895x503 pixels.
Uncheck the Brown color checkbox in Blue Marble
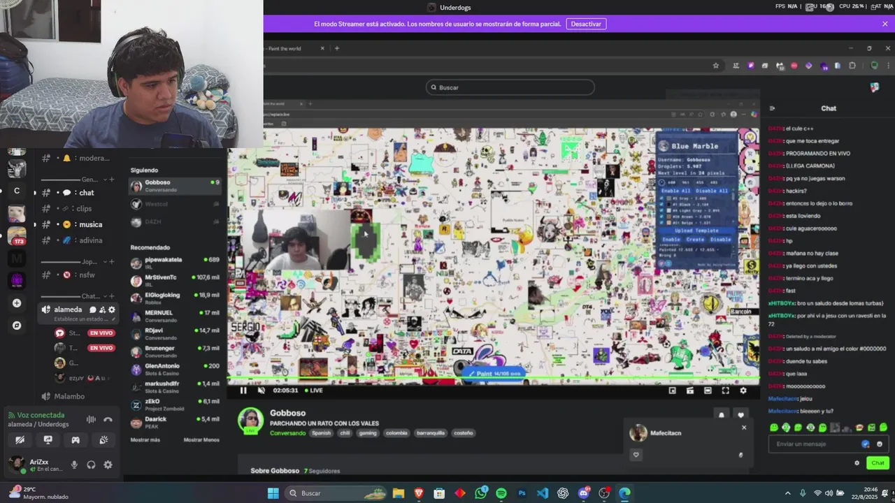point(661,217)
